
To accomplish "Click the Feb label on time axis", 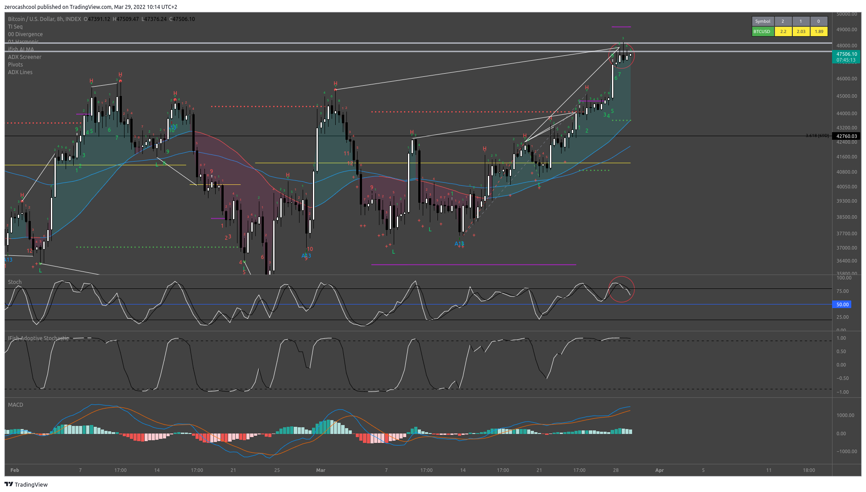I will coord(15,470).
